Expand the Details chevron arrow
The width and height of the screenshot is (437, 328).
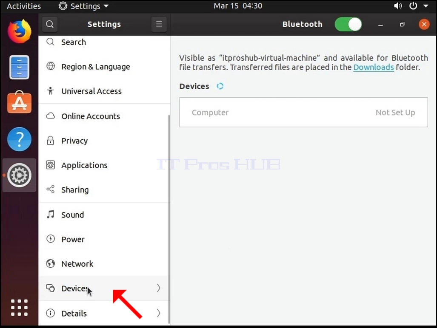click(159, 313)
